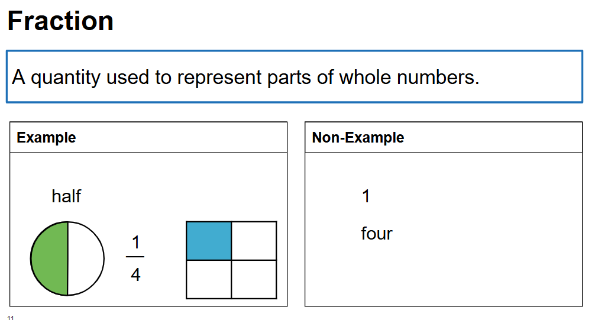Image resolution: width=595 pixels, height=320 pixels.
Task: Click the blue shaded square in the grid
Action: pos(209,241)
